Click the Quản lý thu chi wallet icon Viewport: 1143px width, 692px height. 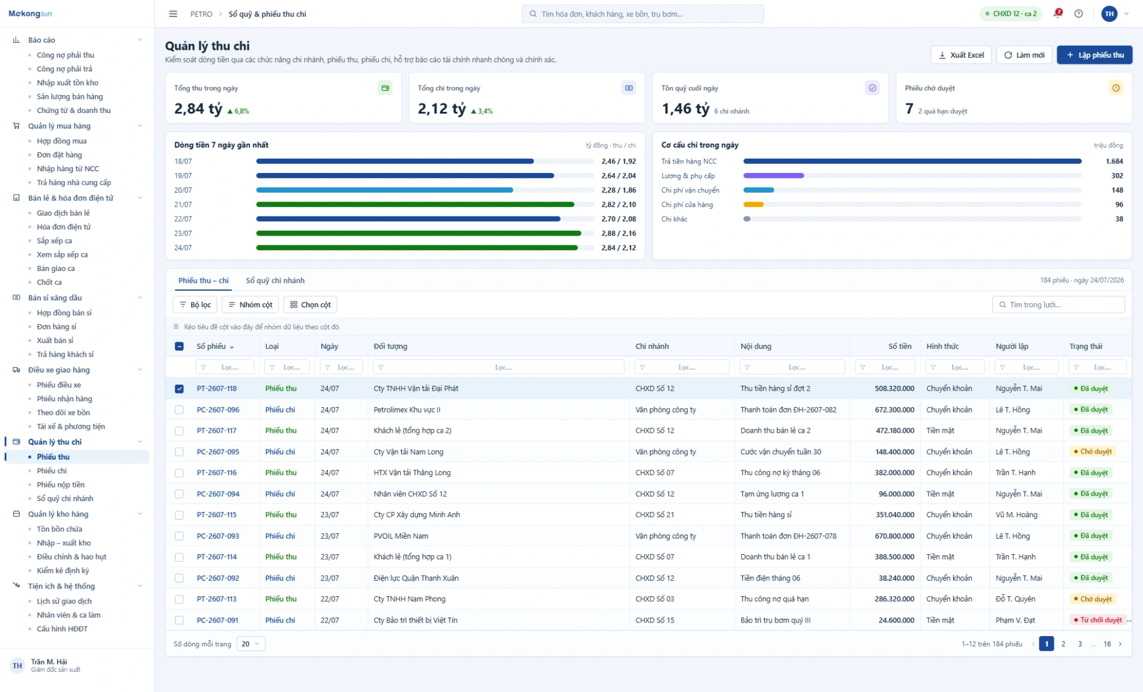(x=17, y=442)
